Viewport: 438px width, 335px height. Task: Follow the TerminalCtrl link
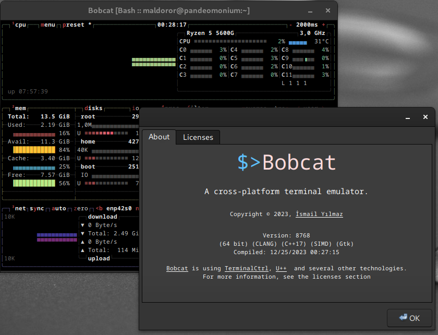point(246,268)
